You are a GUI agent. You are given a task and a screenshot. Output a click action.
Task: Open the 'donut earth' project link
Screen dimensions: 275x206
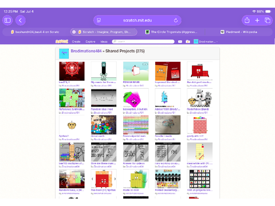[x=97, y=136]
